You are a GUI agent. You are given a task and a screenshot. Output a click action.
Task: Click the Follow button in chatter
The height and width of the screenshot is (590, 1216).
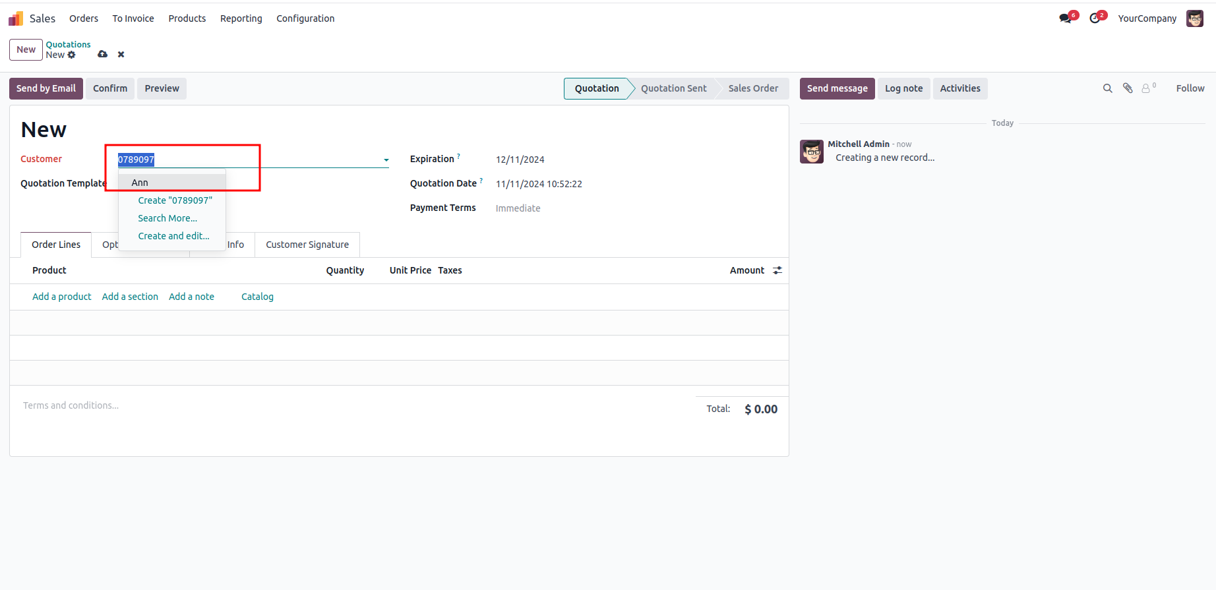(1190, 88)
